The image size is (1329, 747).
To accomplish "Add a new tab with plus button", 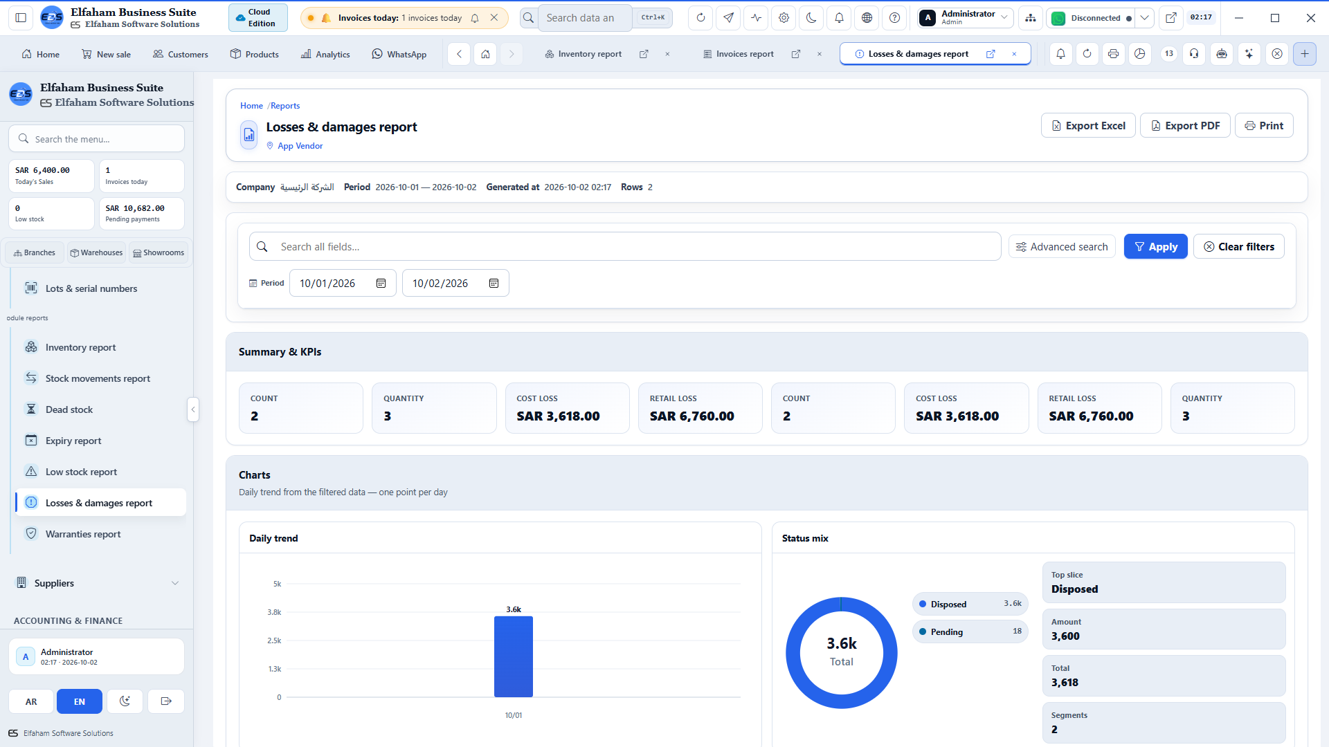I will coord(1305,54).
